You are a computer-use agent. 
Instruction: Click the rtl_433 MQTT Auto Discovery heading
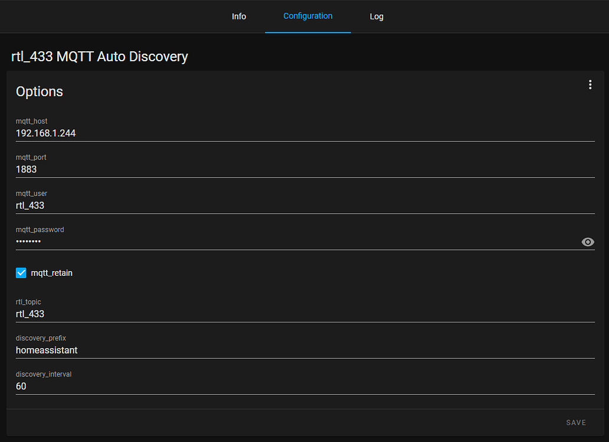point(99,56)
